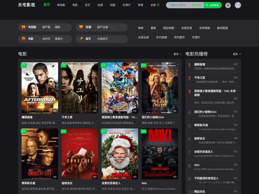Click the 动漫 category bear icon

(x=81, y=27)
